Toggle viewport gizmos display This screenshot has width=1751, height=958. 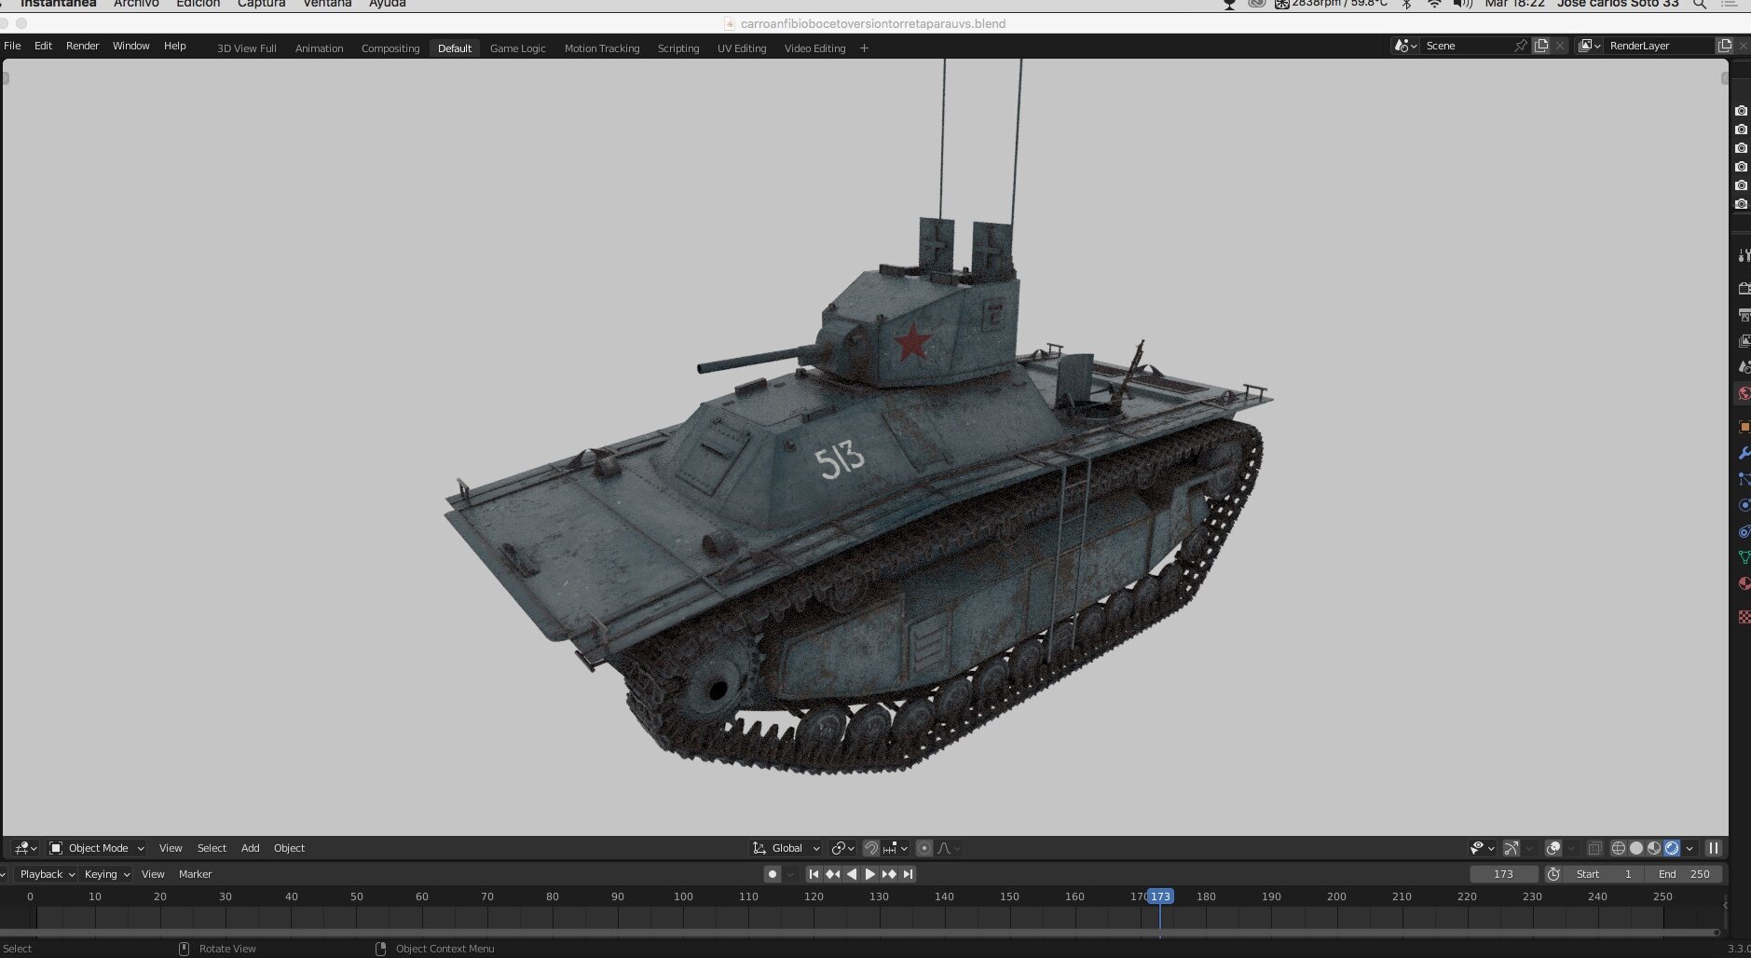[1512, 848]
